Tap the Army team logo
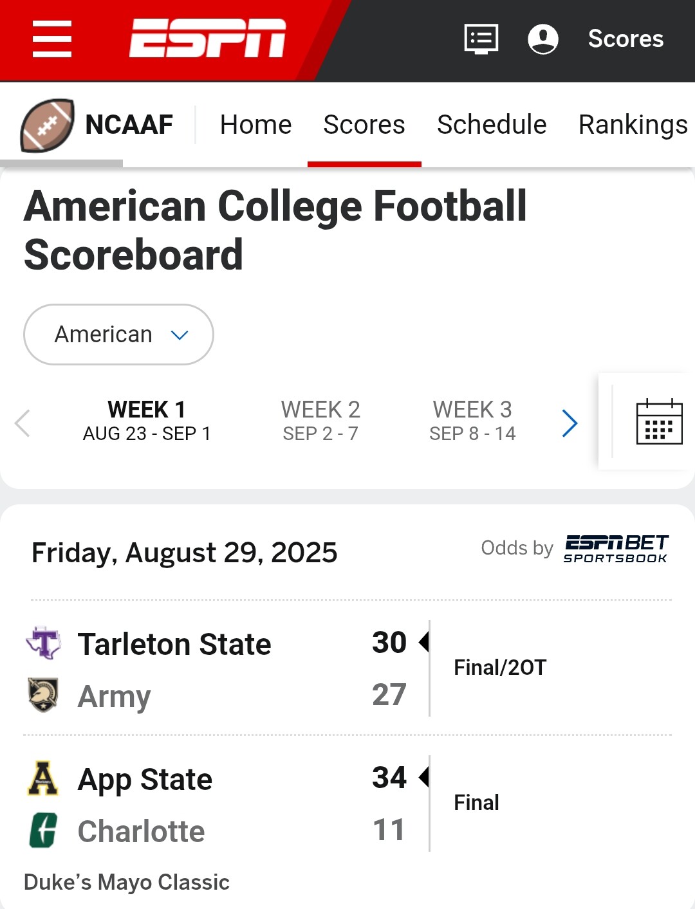Screen dimensions: 695x909 (43, 695)
